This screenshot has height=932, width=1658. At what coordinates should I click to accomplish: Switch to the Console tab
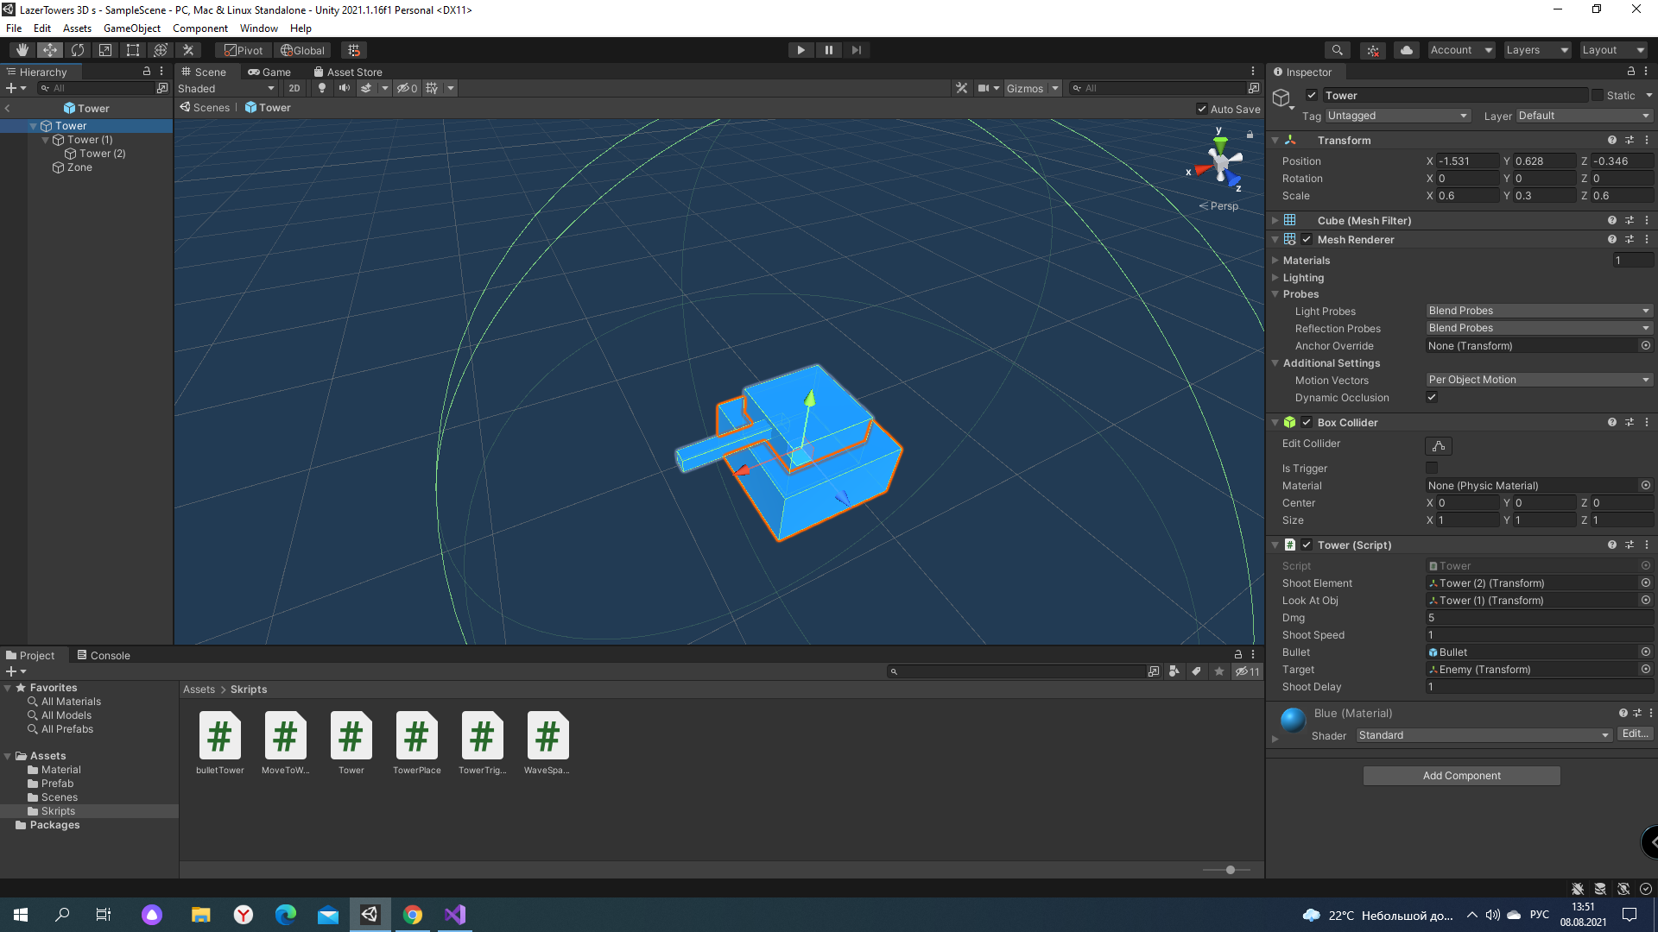coord(104,656)
